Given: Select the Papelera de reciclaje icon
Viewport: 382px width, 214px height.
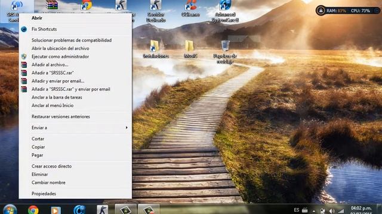Looking at the screenshot, I should point(225,52).
